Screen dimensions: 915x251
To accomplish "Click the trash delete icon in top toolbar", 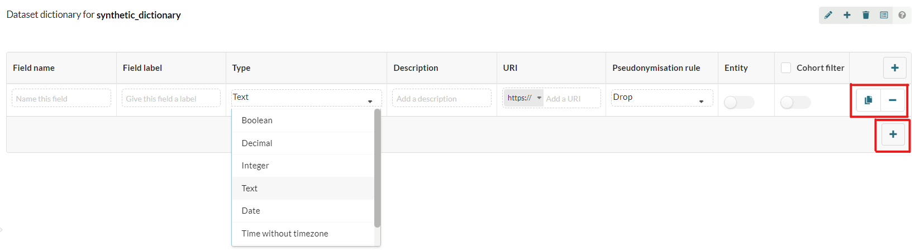I will 866,15.
